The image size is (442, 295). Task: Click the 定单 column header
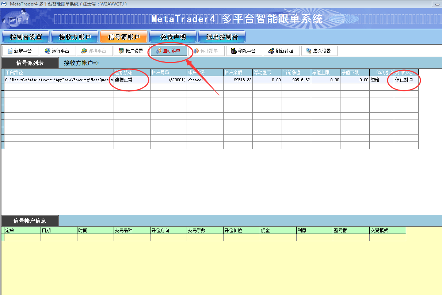coord(22,230)
